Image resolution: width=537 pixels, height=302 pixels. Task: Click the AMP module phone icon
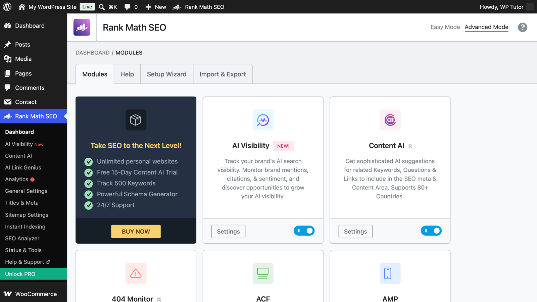(x=390, y=273)
